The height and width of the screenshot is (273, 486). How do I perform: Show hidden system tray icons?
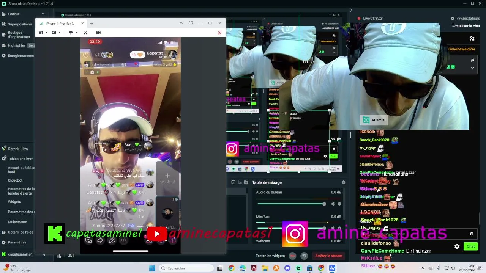422,268
